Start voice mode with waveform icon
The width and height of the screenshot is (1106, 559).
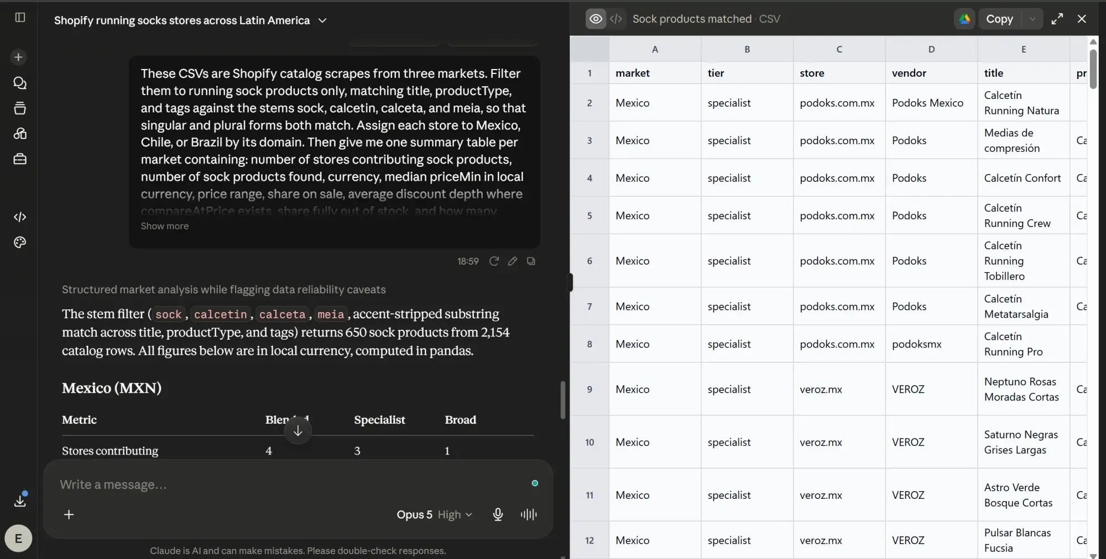click(x=529, y=514)
